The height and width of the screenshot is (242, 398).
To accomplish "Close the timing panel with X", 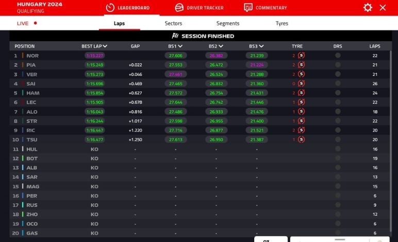I will click(x=383, y=7).
